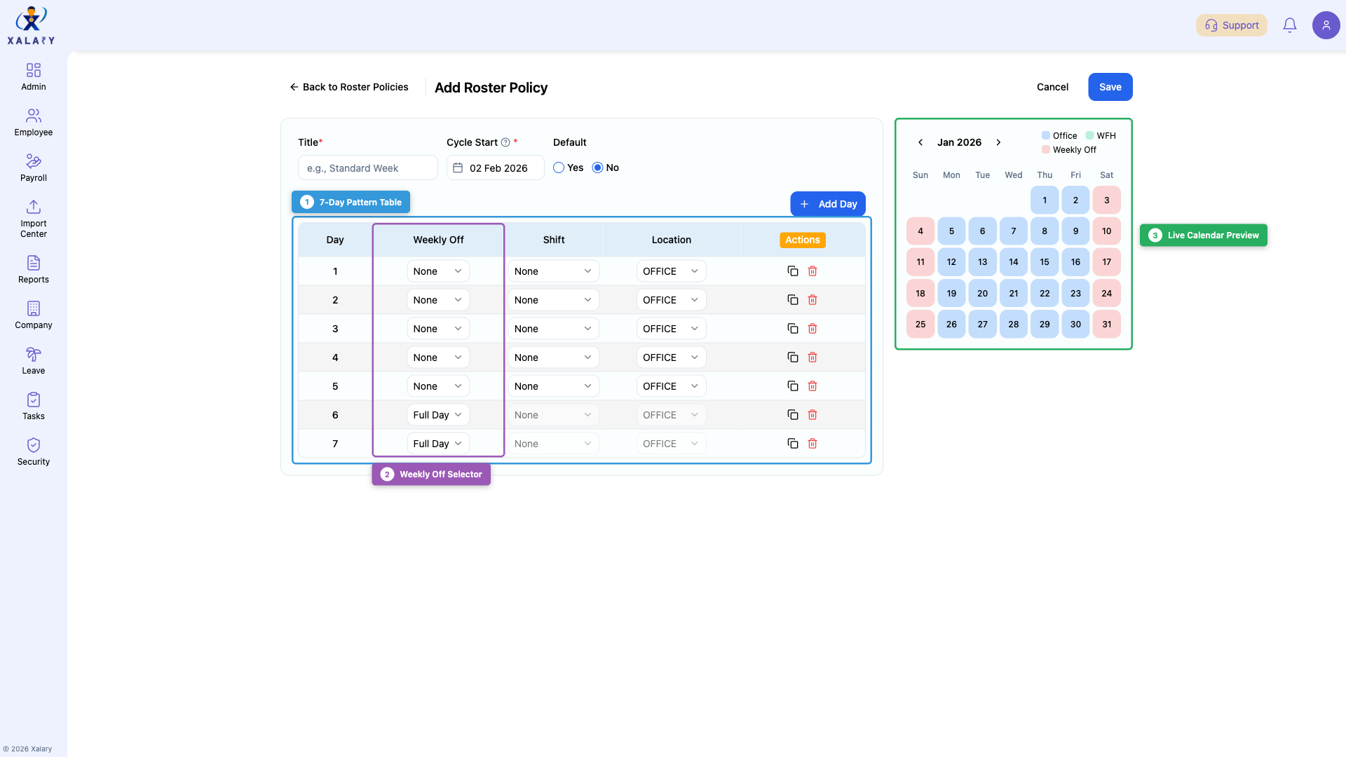Viewport: 1346px width, 757px height.
Task: Select the No radio button for Default
Action: tap(597, 168)
